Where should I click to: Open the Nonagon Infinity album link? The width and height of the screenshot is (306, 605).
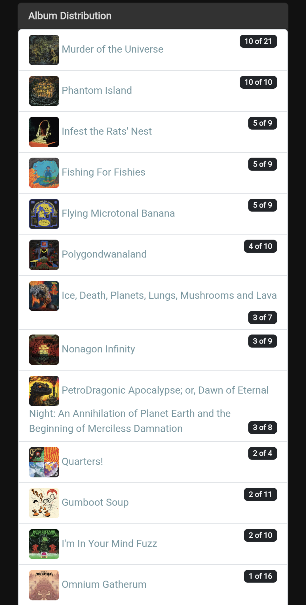[98, 349]
